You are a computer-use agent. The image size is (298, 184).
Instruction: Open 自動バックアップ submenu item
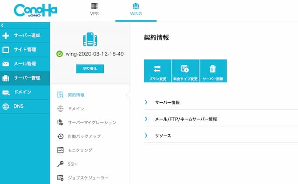click(84, 137)
